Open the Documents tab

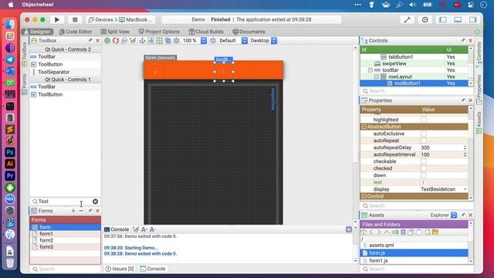(249, 32)
